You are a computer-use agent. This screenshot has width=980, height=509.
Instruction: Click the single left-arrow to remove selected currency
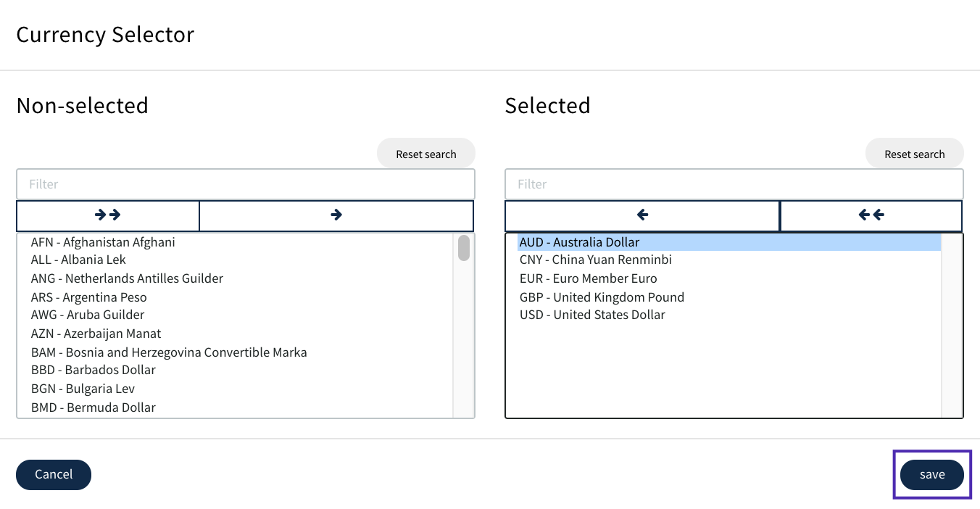[641, 215]
